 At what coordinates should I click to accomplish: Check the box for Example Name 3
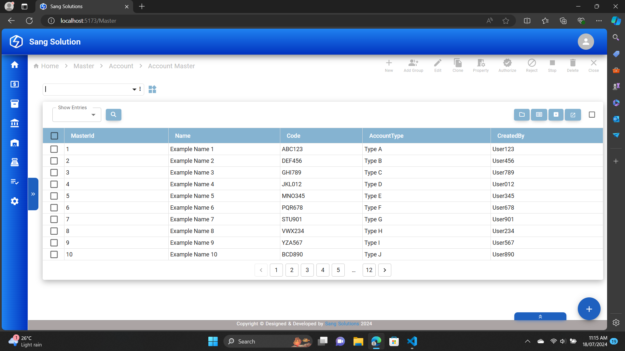(x=54, y=173)
